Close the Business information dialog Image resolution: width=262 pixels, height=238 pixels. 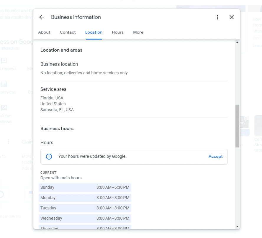pos(232,17)
